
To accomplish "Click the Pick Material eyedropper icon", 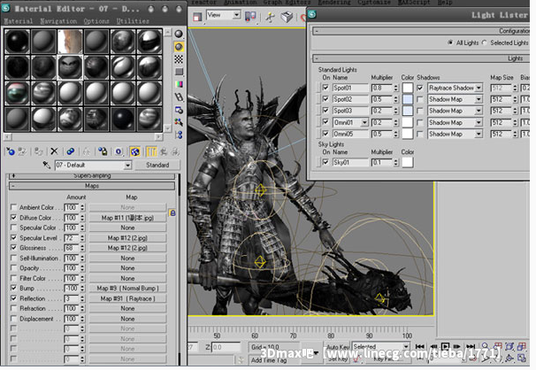I will [46, 165].
